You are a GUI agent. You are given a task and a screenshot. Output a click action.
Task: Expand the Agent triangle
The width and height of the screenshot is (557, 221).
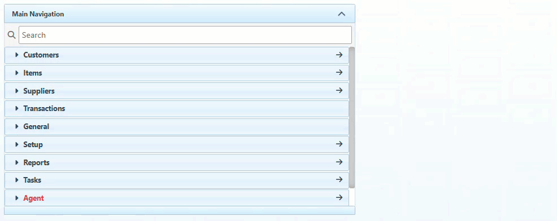tap(17, 198)
